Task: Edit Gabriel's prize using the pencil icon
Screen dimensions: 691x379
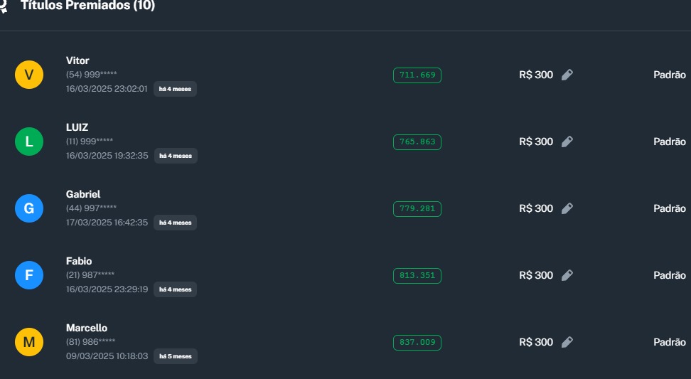Action: (x=567, y=208)
